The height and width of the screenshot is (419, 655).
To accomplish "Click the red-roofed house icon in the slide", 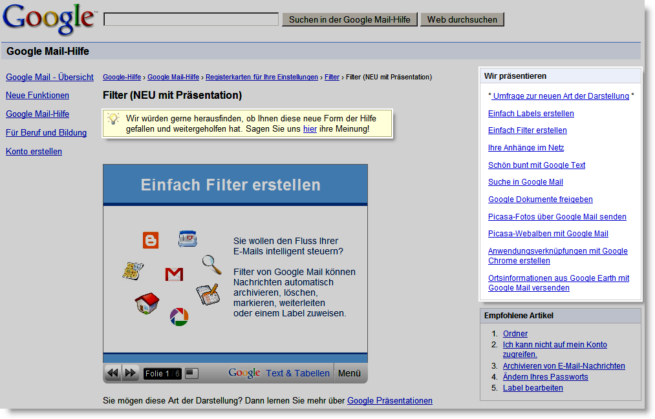I will [x=147, y=303].
